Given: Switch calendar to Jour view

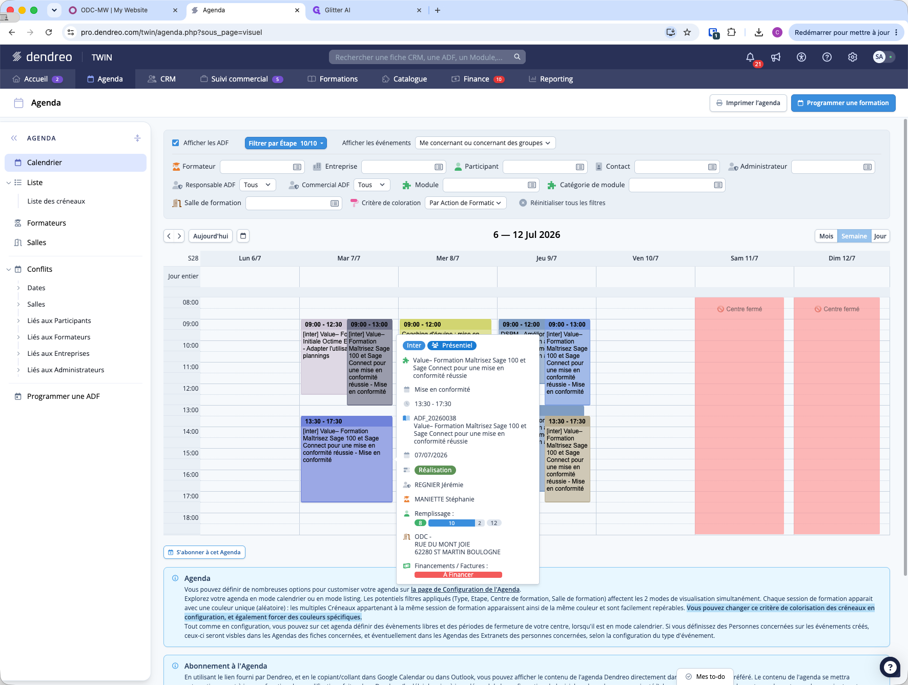Looking at the screenshot, I should pyautogui.click(x=880, y=236).
